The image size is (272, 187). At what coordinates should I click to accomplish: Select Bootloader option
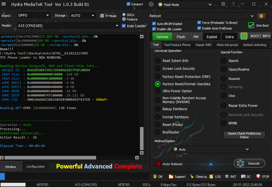158,132
